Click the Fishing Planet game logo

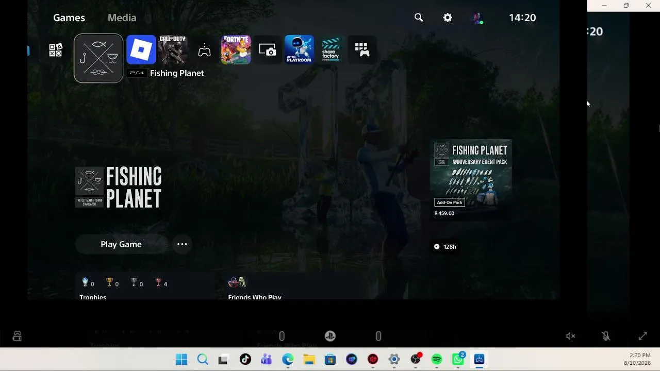tap(119, 187)
